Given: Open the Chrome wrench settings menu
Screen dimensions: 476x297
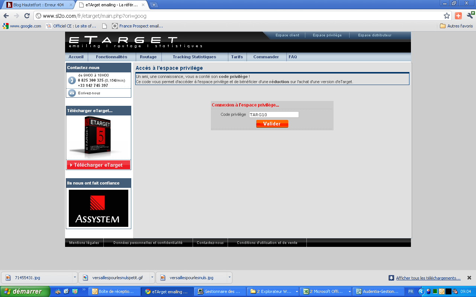Looking at the screenshot, I should point(470,16).
